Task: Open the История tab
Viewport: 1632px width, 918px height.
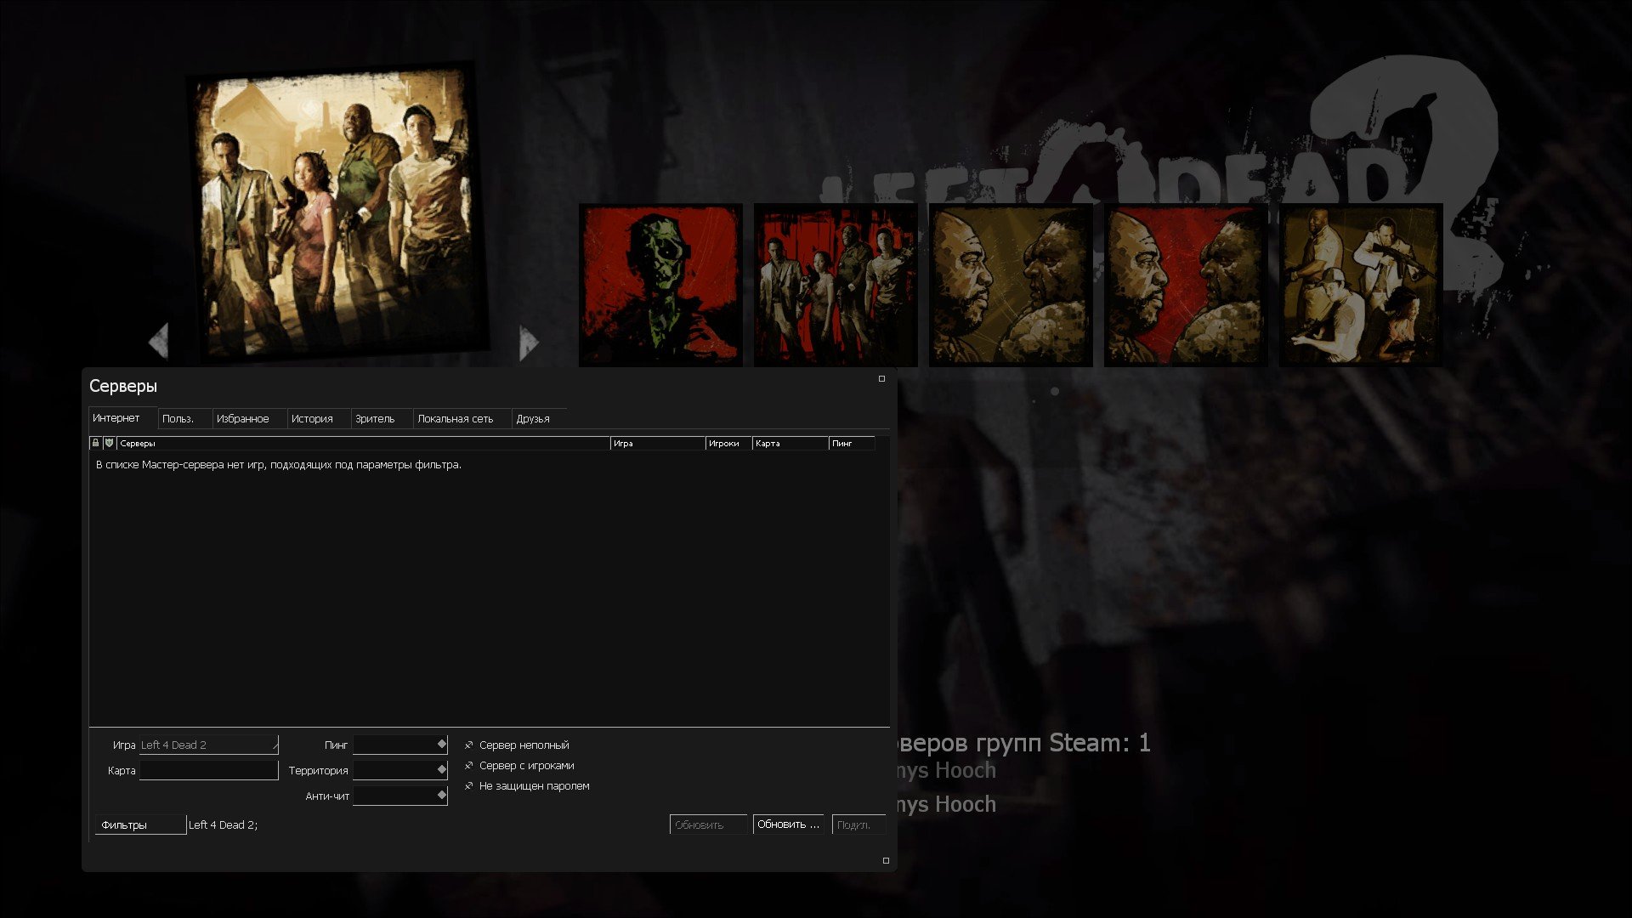Action: click(319, 419)
